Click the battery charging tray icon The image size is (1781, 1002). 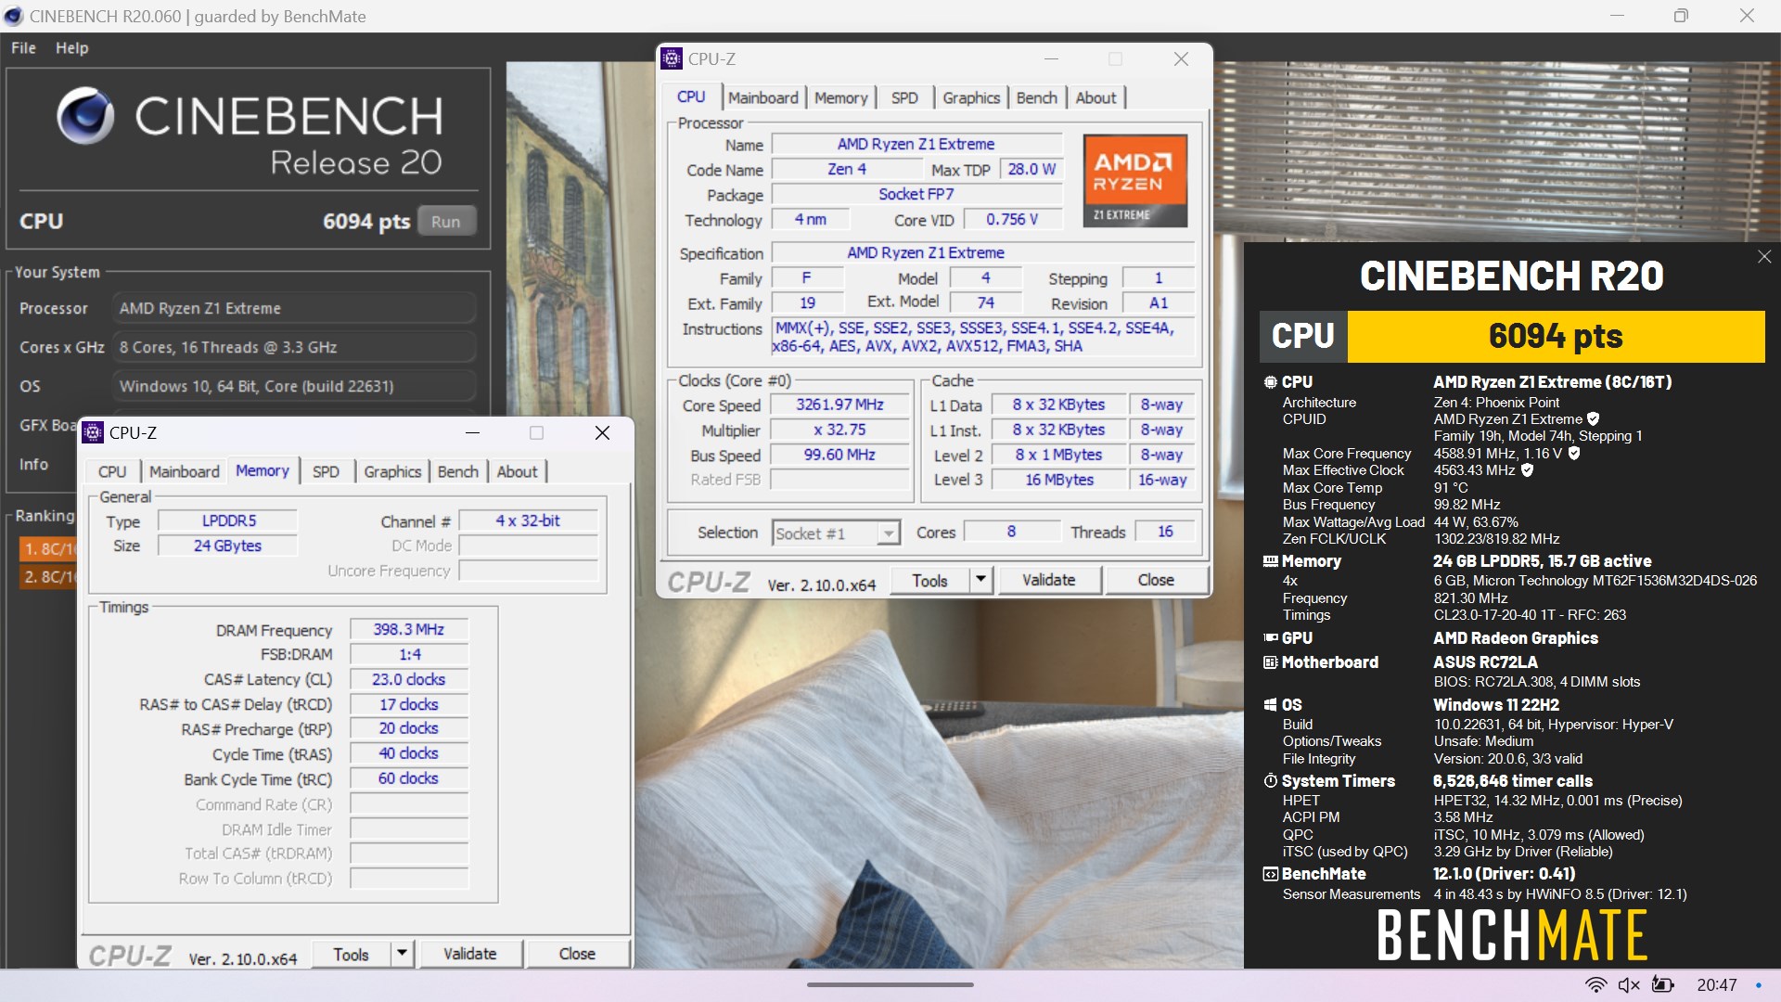[1663, 985]
